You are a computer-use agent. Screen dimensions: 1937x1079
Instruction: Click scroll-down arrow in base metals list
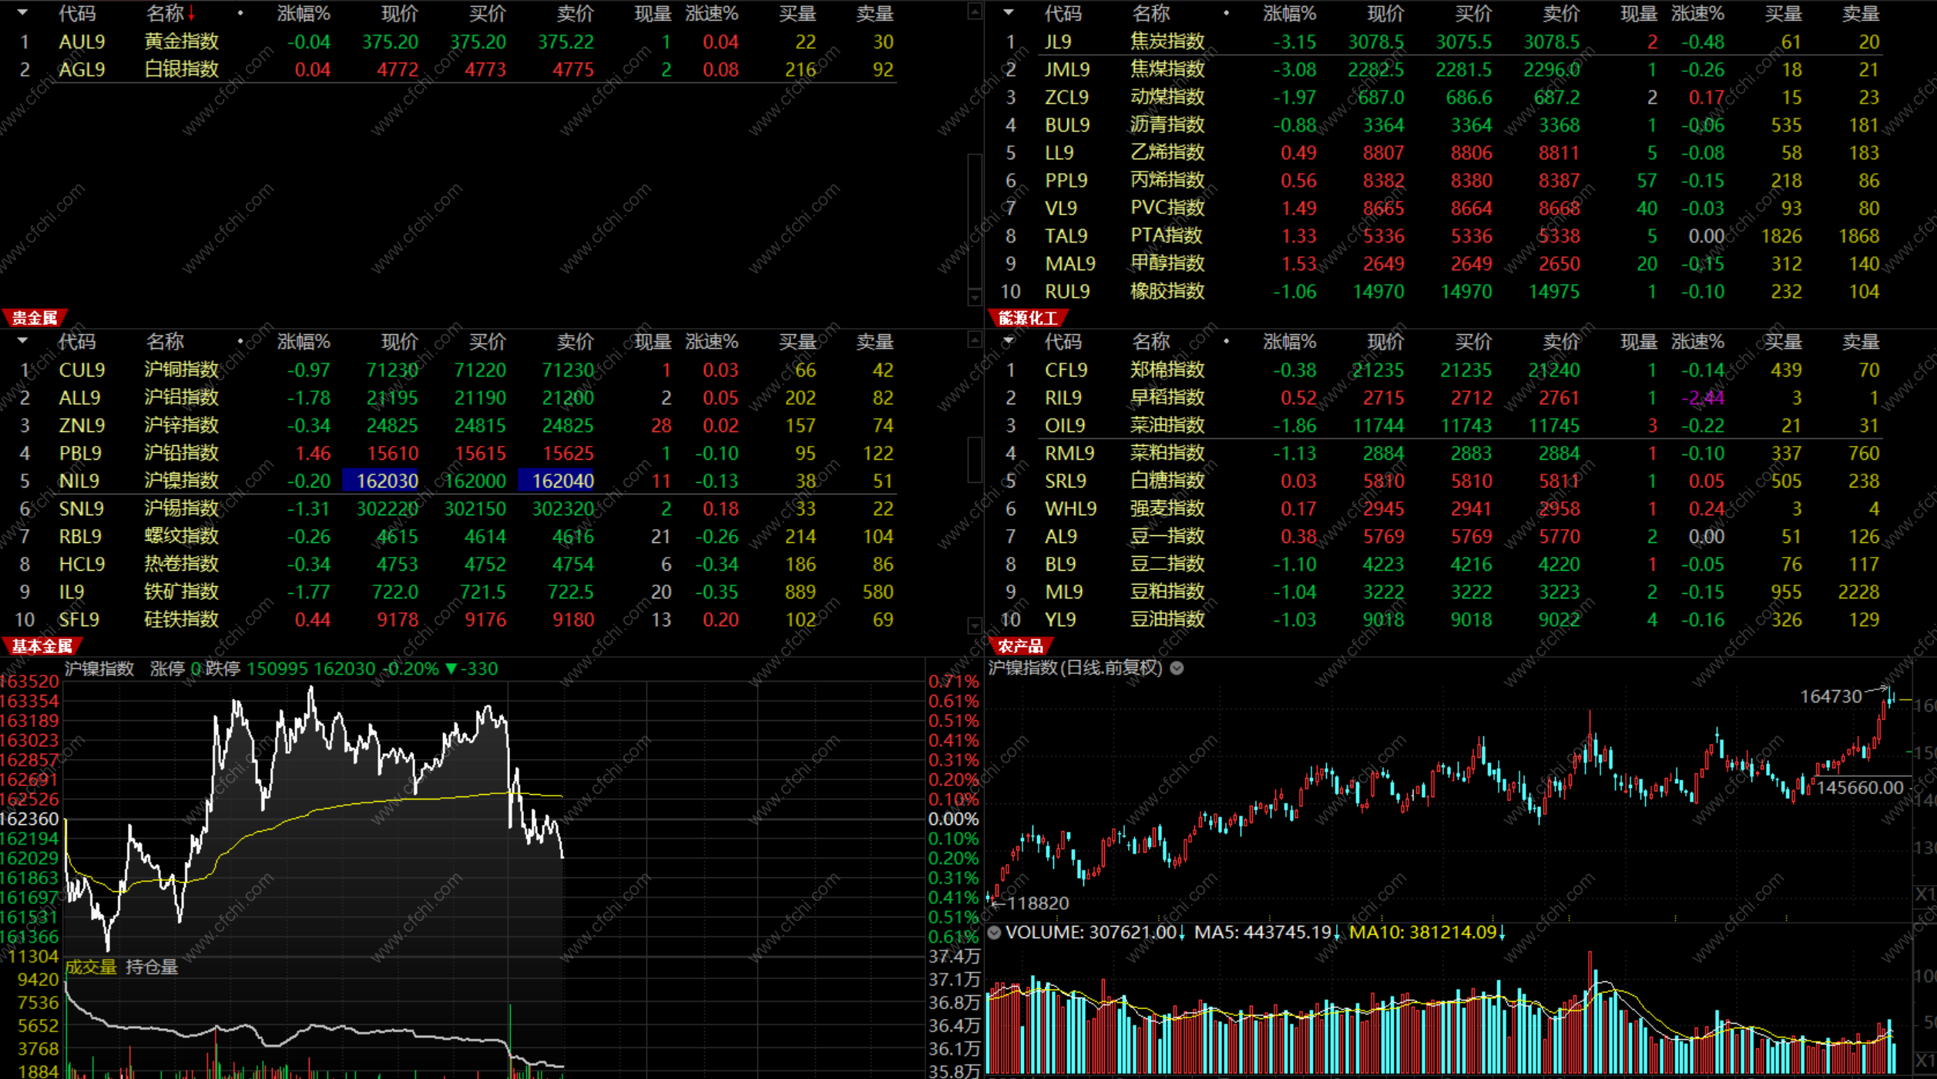click(x=975, y=625)
